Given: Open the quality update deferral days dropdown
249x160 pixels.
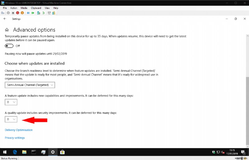Looking at the screenshot, I should click(11, 119).
